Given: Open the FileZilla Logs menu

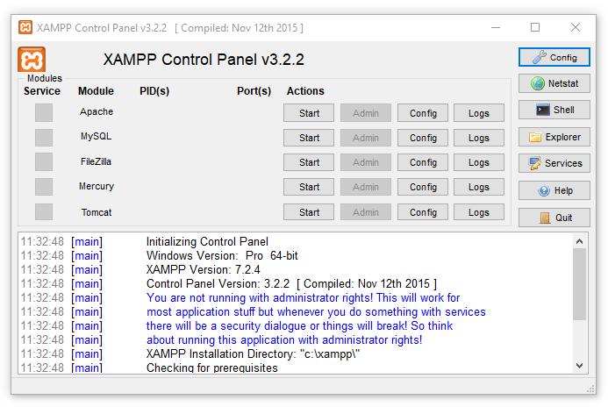Looking at the screenshot, I should [x=479, y=162].
